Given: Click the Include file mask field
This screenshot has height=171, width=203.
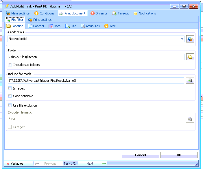Looking at the screenshot, I should click(x=95, y=81).
